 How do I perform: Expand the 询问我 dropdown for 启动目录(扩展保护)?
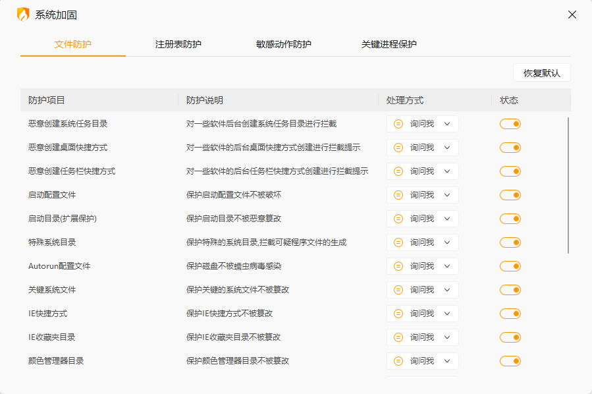(423, 219)
